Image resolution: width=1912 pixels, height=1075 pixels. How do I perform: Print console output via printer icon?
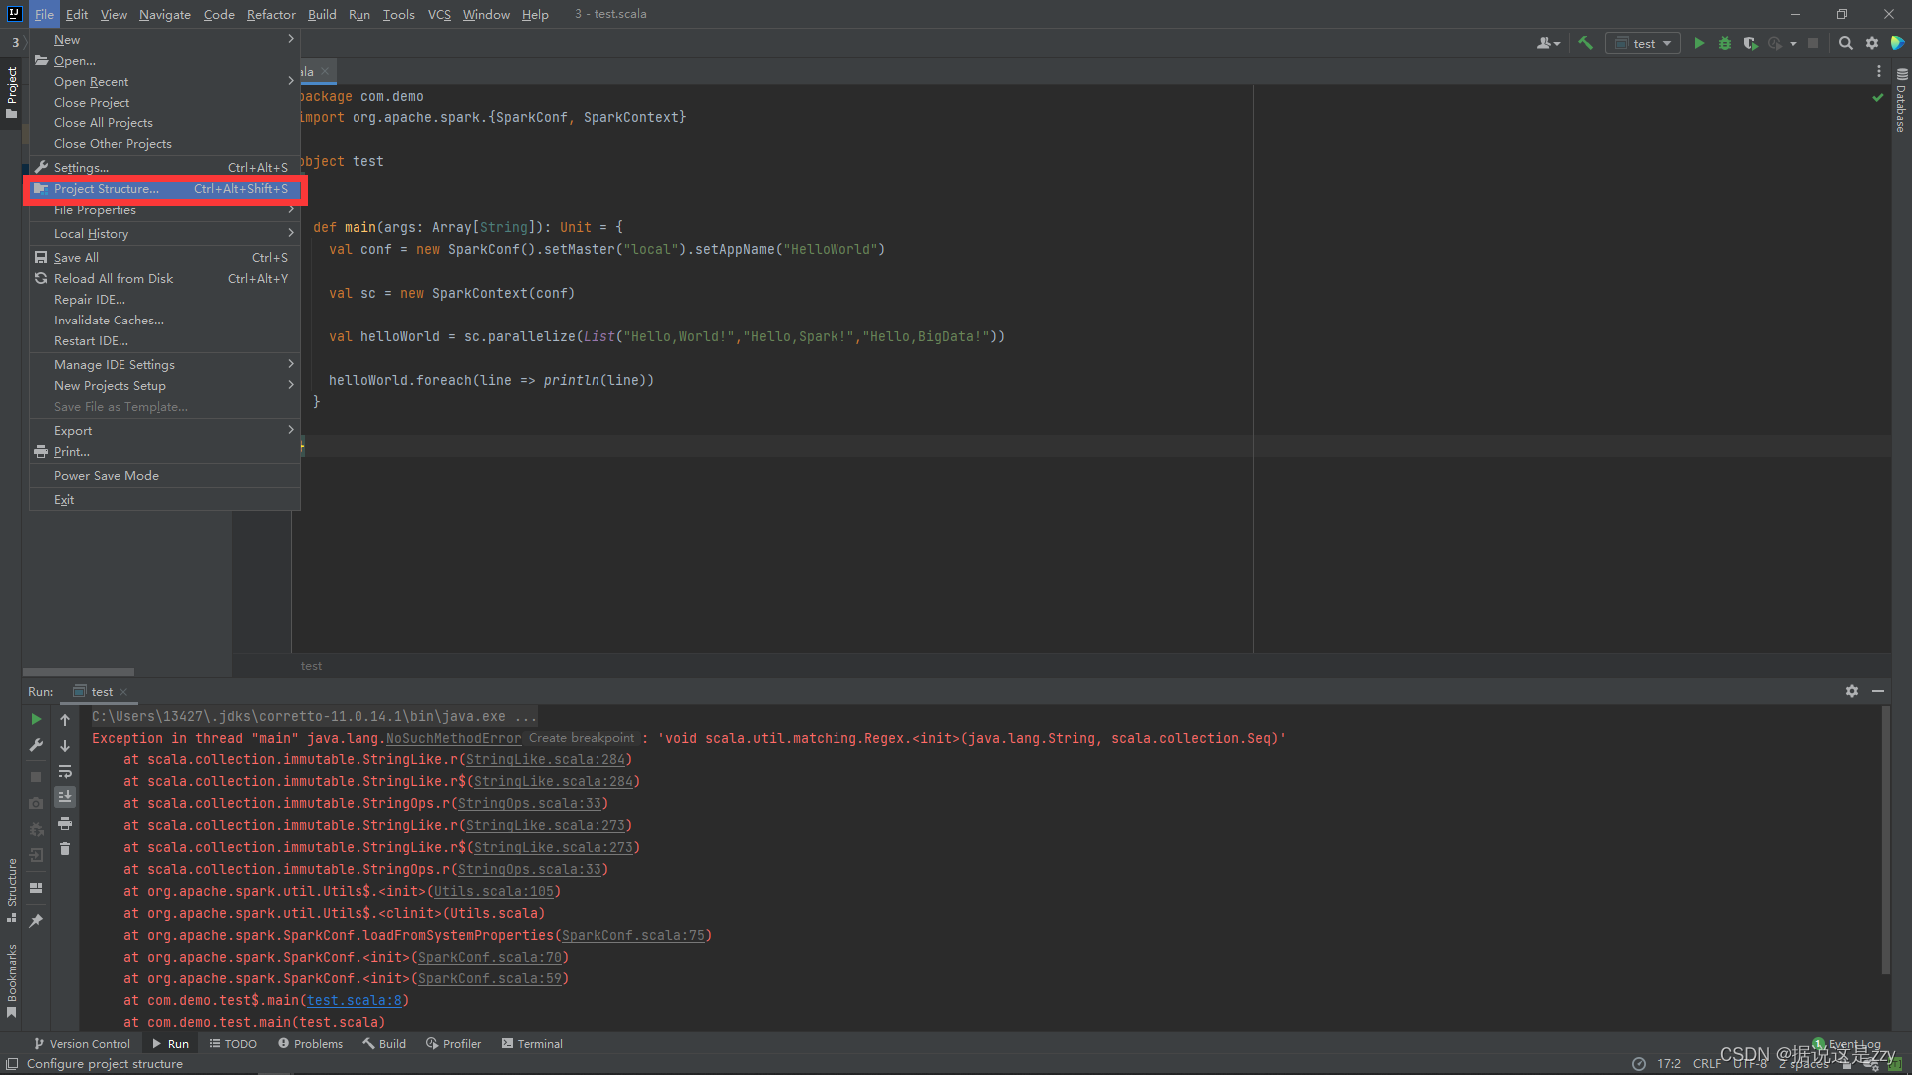65,823
